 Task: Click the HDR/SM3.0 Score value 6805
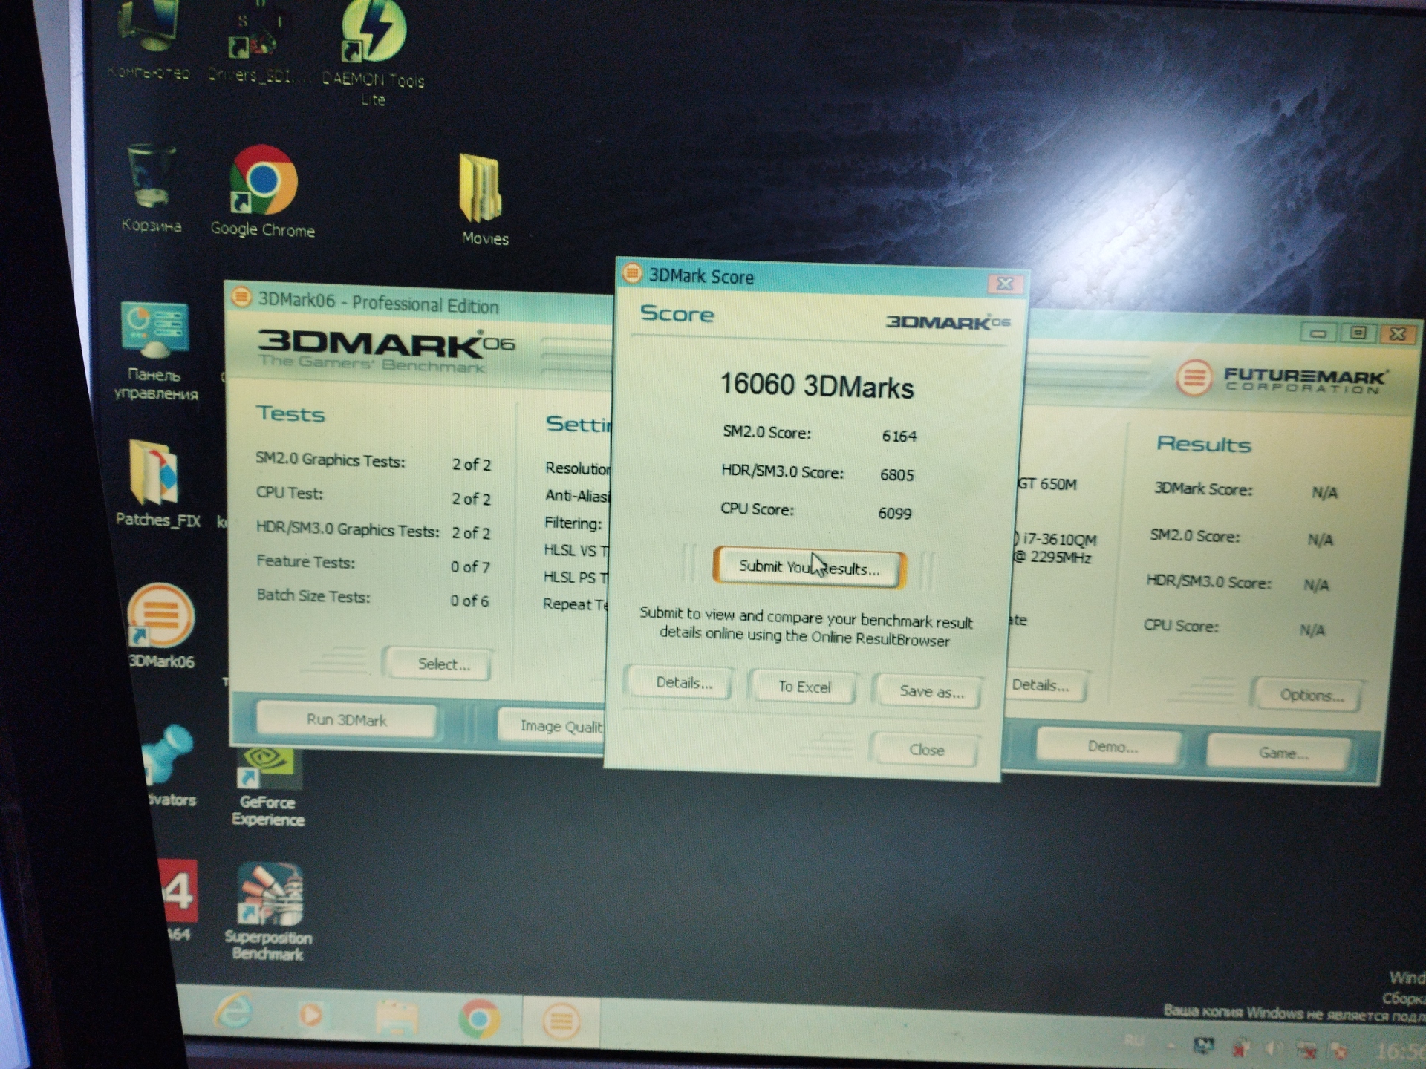click(896, 474)
